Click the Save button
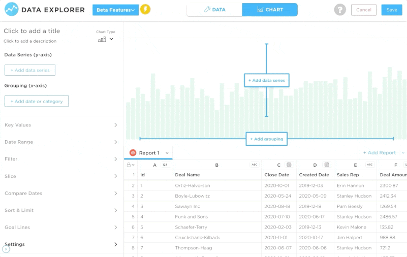 (x=391, y=10)
